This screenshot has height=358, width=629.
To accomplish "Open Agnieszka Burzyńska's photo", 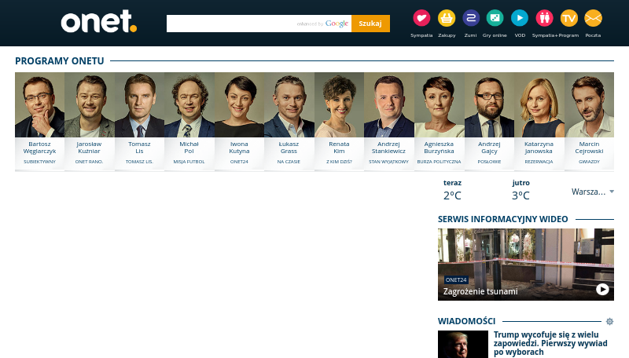I will (440, 105).
